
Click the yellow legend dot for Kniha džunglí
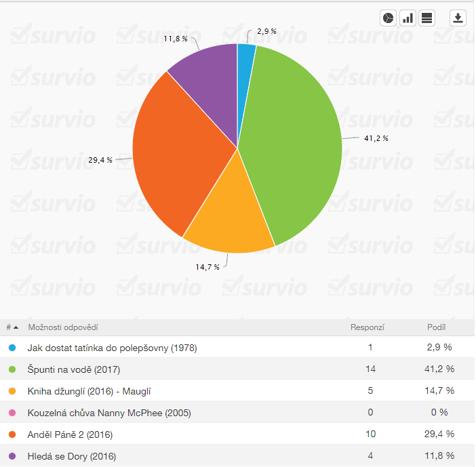(12, 391)
